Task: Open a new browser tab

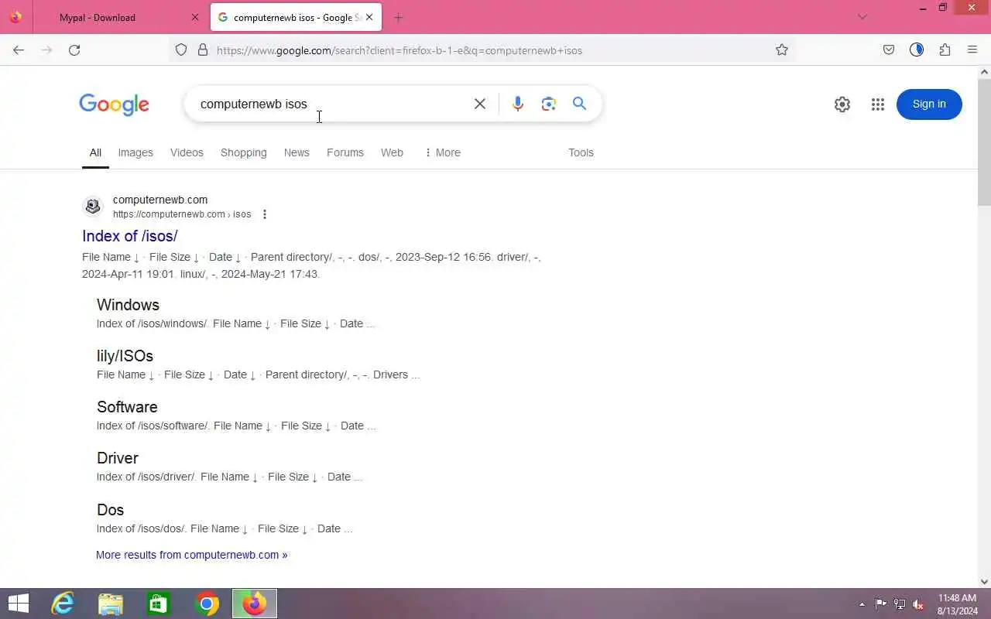Action: [398, 17]
